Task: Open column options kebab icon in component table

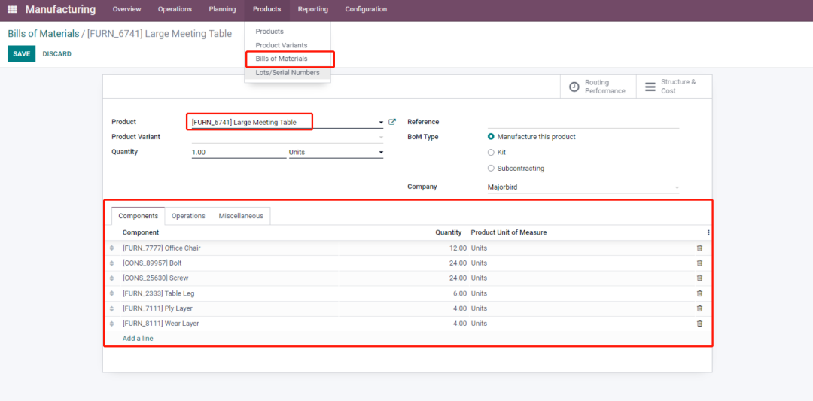Action: pyautogui.click(x=708, y=232)
